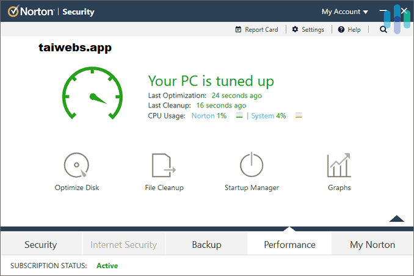Click the Settings gear icon

[x=295, y=29]
